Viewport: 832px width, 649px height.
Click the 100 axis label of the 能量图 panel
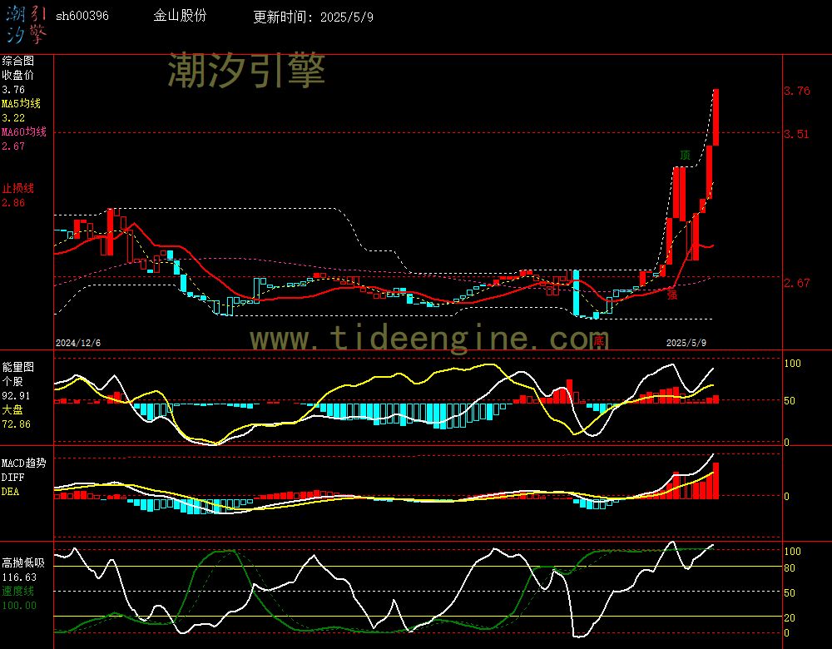792,364
